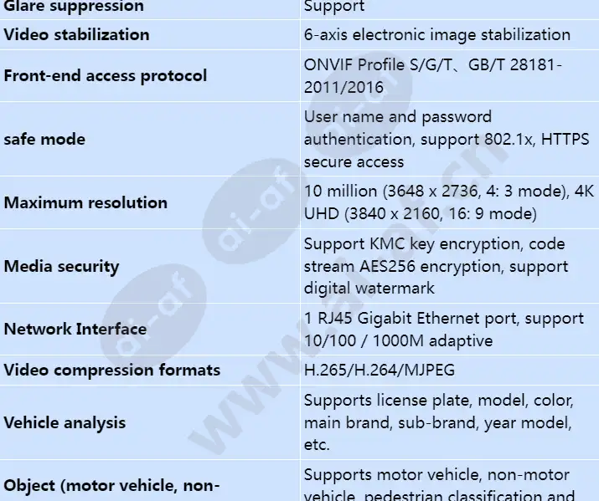
Task: Click the motor vehicle classification description text
Action: (x=439, y=486)
